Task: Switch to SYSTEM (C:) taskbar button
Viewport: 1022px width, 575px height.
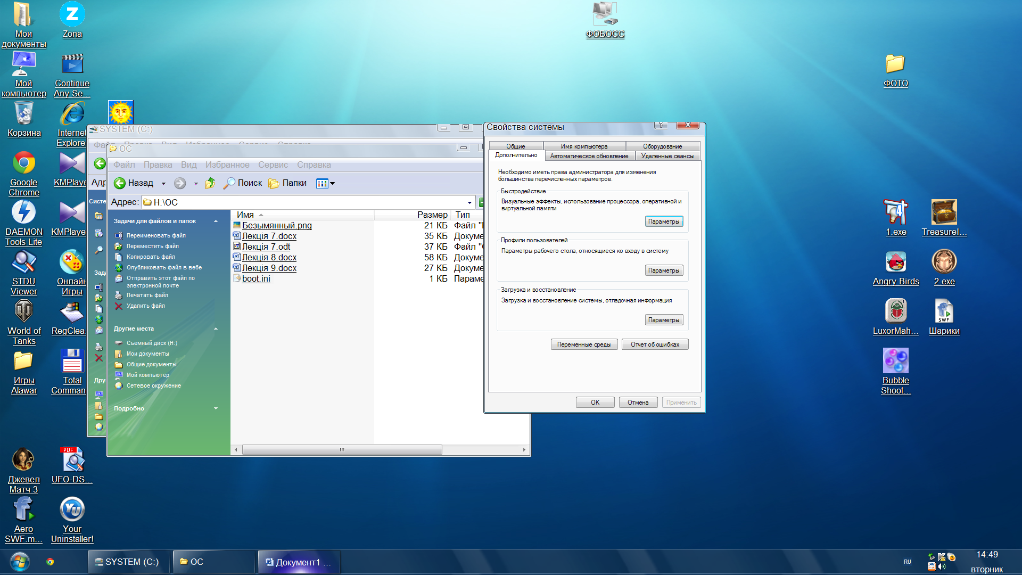Action: coord(128,562)
